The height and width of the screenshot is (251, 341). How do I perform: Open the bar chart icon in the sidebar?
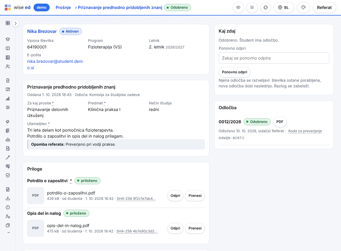tap(8, 98)
